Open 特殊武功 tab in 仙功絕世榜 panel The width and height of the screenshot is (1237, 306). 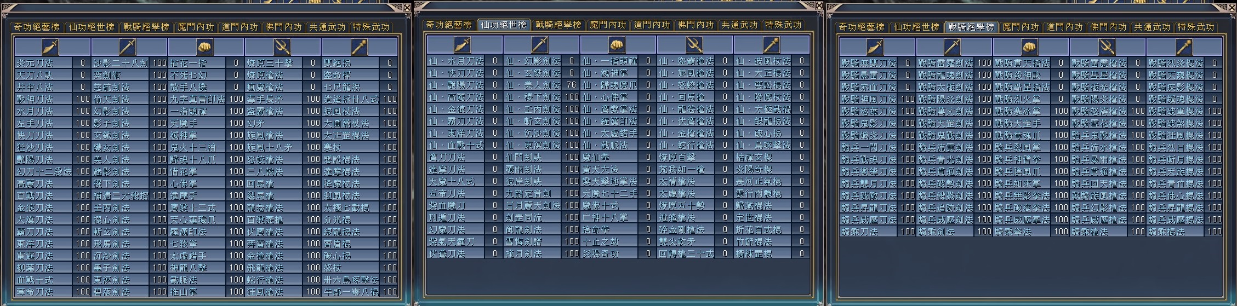783,25
